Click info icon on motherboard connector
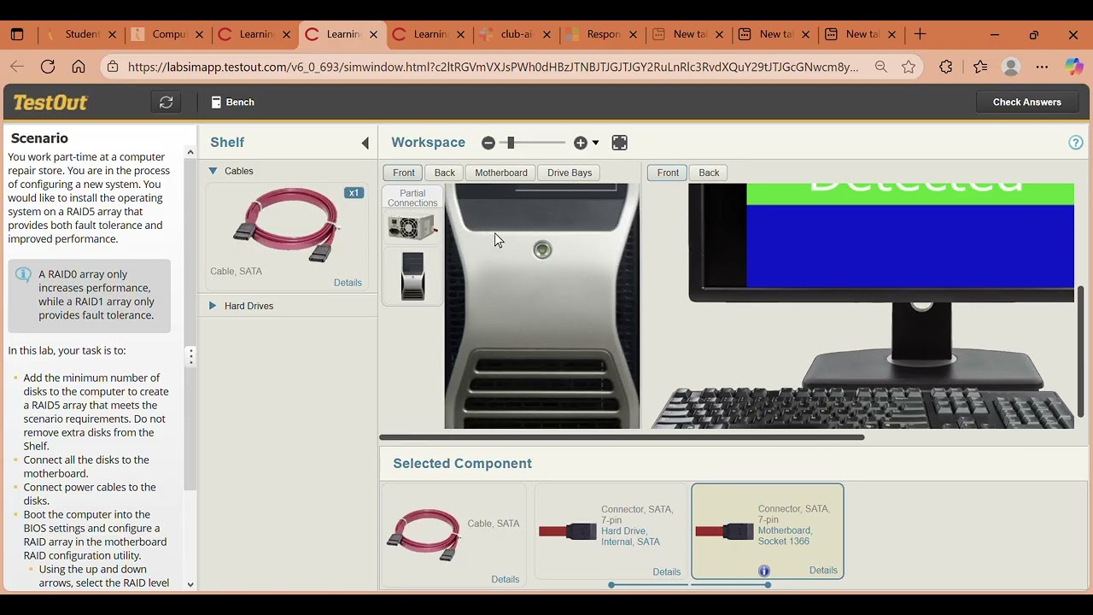The image size is (1093, 615). coord(764,571)
